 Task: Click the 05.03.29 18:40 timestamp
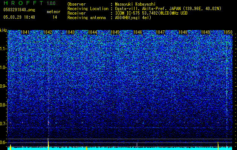pos(19,17)
